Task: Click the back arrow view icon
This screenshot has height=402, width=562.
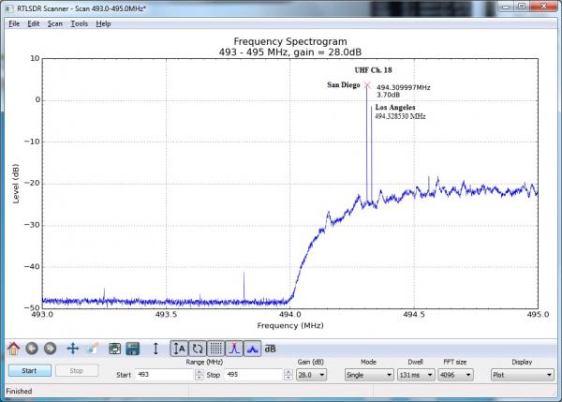Action: 31,349
